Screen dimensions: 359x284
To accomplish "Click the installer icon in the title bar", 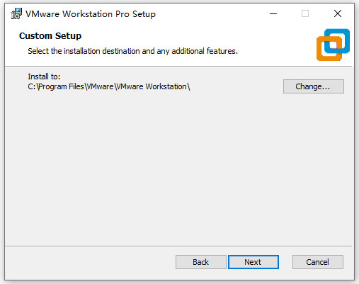I will point(16,13).
